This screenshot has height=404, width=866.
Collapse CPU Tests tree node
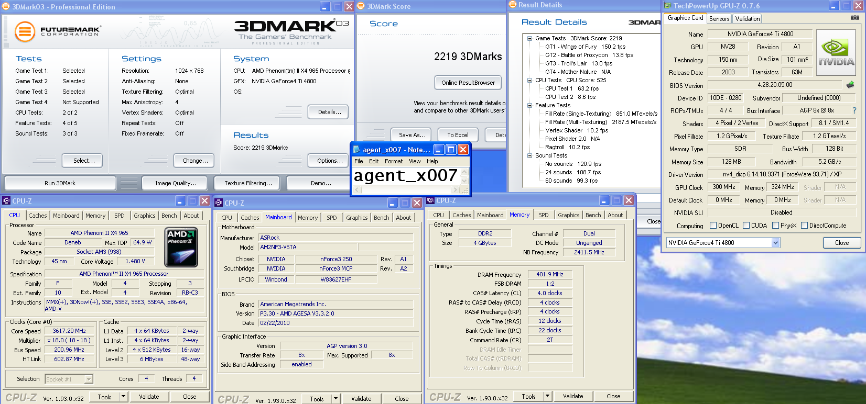click(529, 80)
